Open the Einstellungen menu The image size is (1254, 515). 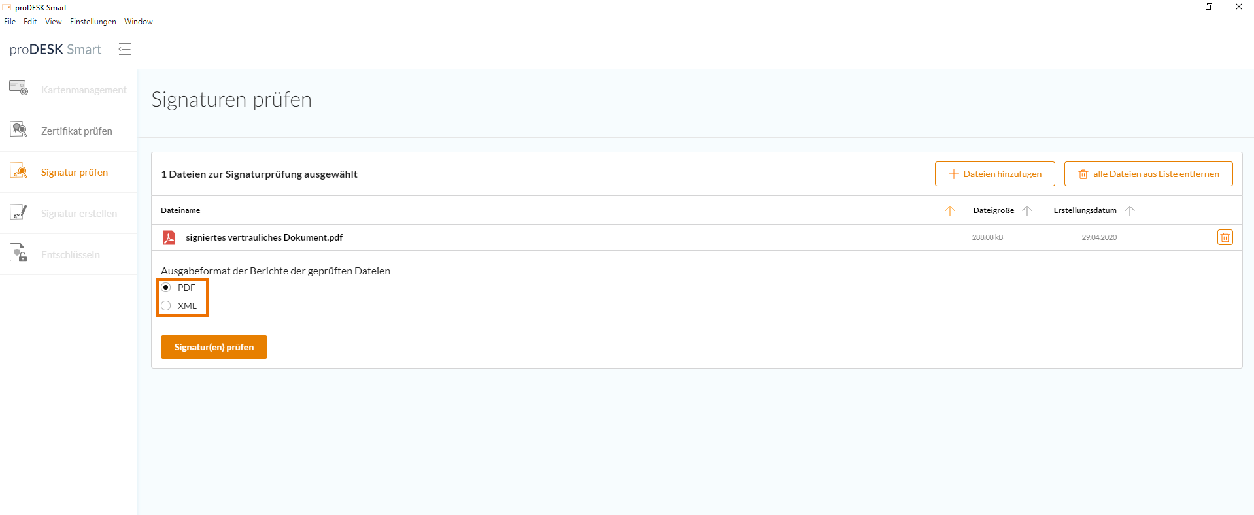(x=93, y=22)
